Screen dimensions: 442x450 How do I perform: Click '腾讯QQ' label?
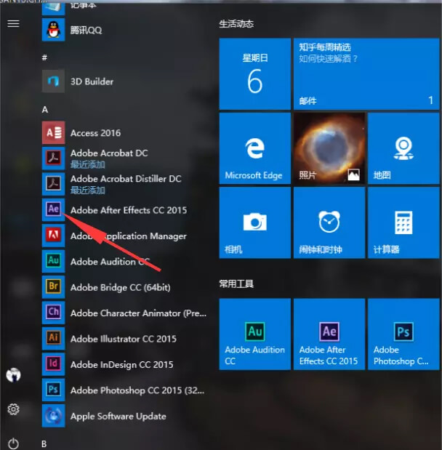click(86, 30)
